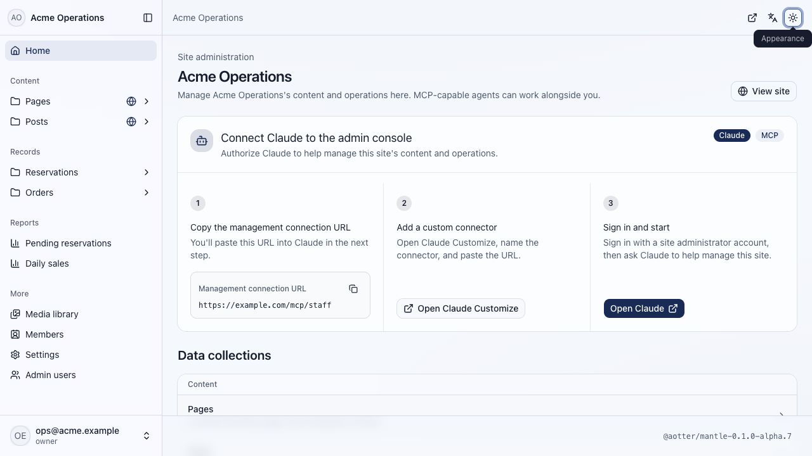Expand the Posts sidebar chevron
This screenshot has height=456, width=812.
[x=147, y=122]
